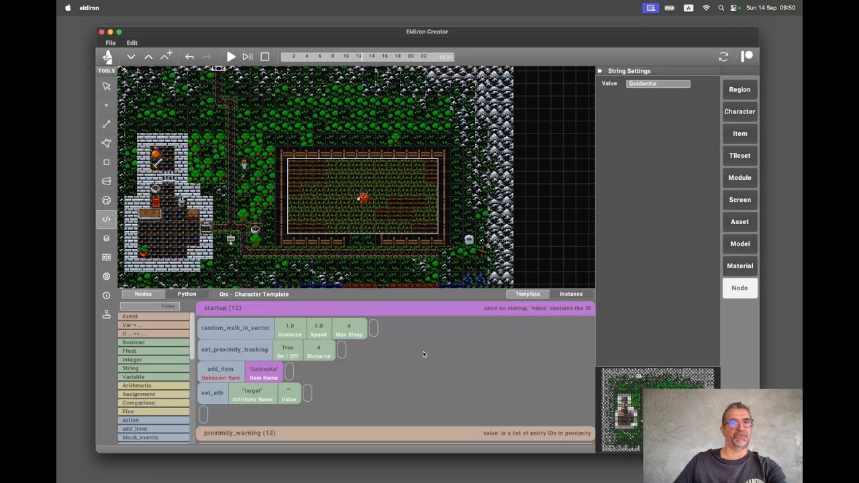
Task: Choose the round globe tool icon
Action: (106, 200)
